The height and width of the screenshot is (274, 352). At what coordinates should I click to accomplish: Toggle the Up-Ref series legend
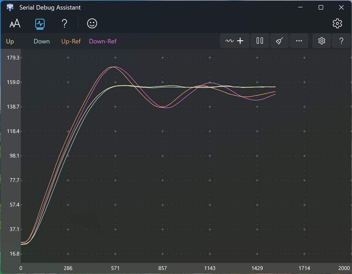(x=71, y=41)
